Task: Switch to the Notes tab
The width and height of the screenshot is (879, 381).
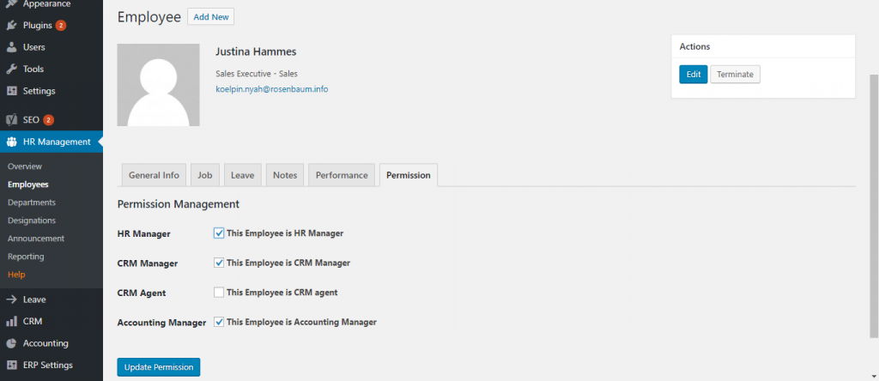Action: [285, 175]
